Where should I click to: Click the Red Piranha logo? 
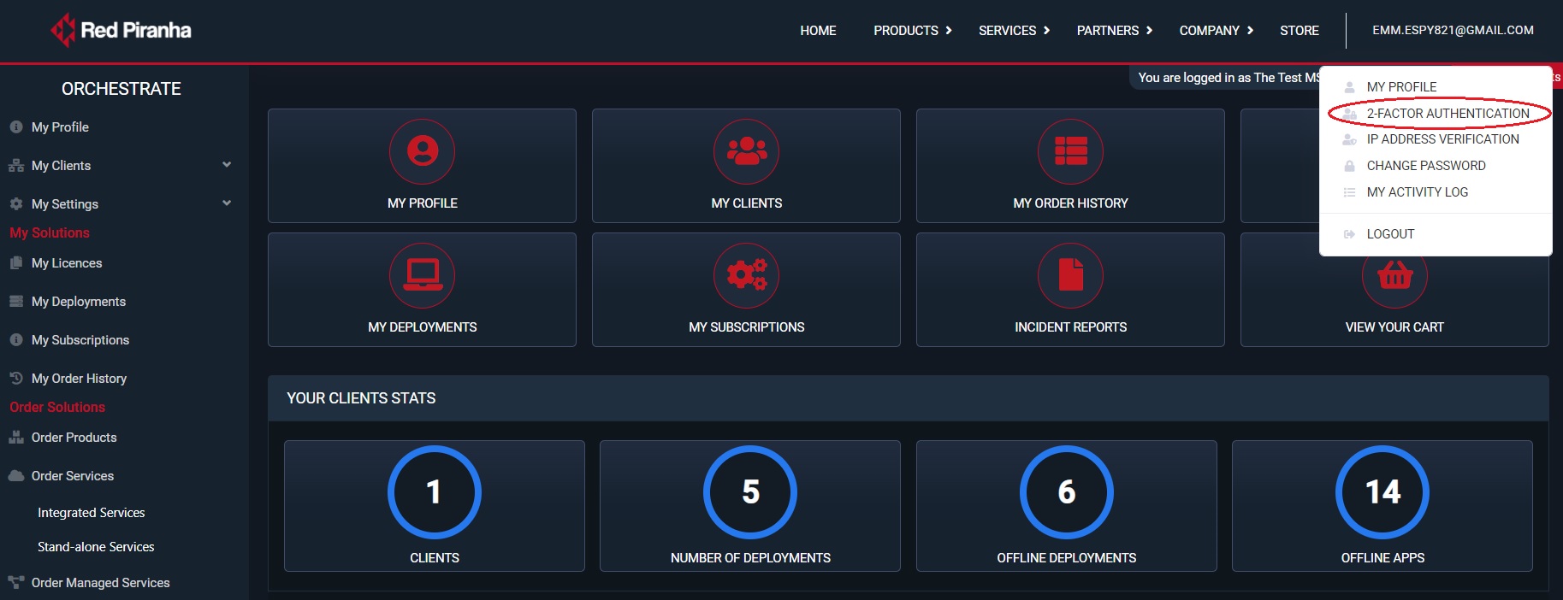click(x=121, y=30)
